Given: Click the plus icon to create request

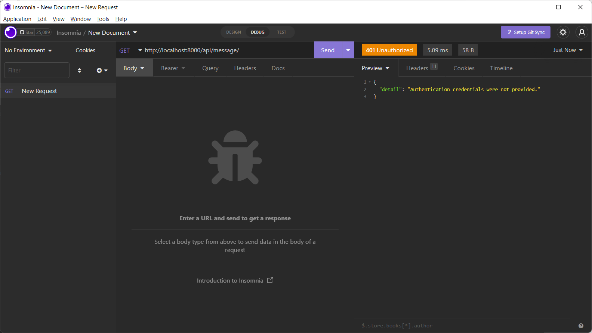Looking at the screenshot, I should [x=99, y=70].
